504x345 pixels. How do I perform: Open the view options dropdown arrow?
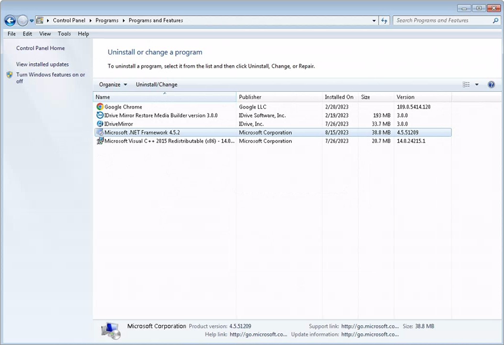[x=477, y=85]
